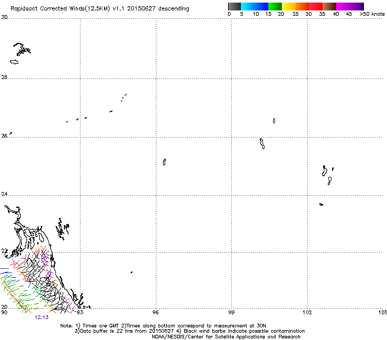Click the 'Data buffer is 22 hrs' note line
This screenshot has width=387, height=340.
(189, 331)
